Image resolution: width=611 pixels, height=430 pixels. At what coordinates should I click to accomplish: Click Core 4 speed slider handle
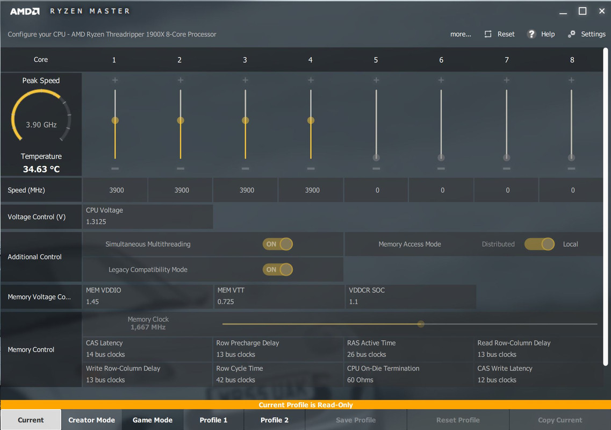[311, 120]
